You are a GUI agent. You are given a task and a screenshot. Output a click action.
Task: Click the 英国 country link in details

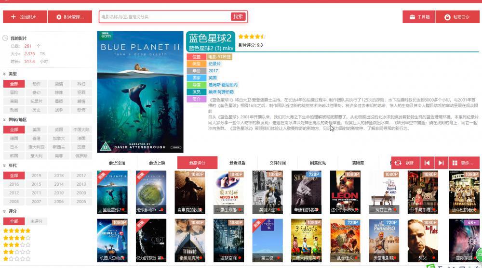213,77
